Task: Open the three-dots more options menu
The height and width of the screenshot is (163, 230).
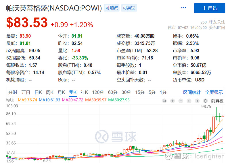Action: click(183, 8)
